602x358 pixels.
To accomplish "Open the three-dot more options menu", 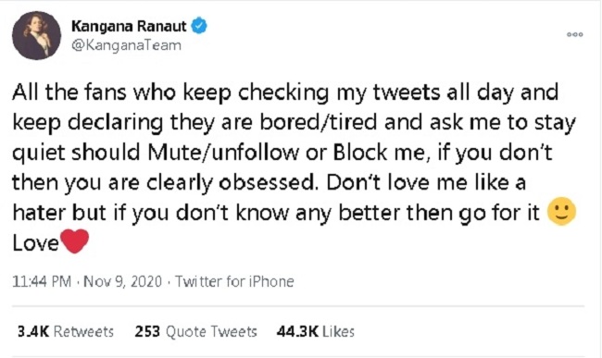I will pos(575,34).
